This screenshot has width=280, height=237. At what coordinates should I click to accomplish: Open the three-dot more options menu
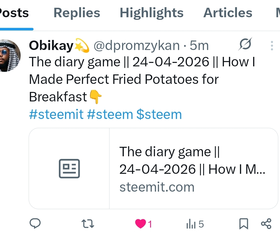[272, 46]
